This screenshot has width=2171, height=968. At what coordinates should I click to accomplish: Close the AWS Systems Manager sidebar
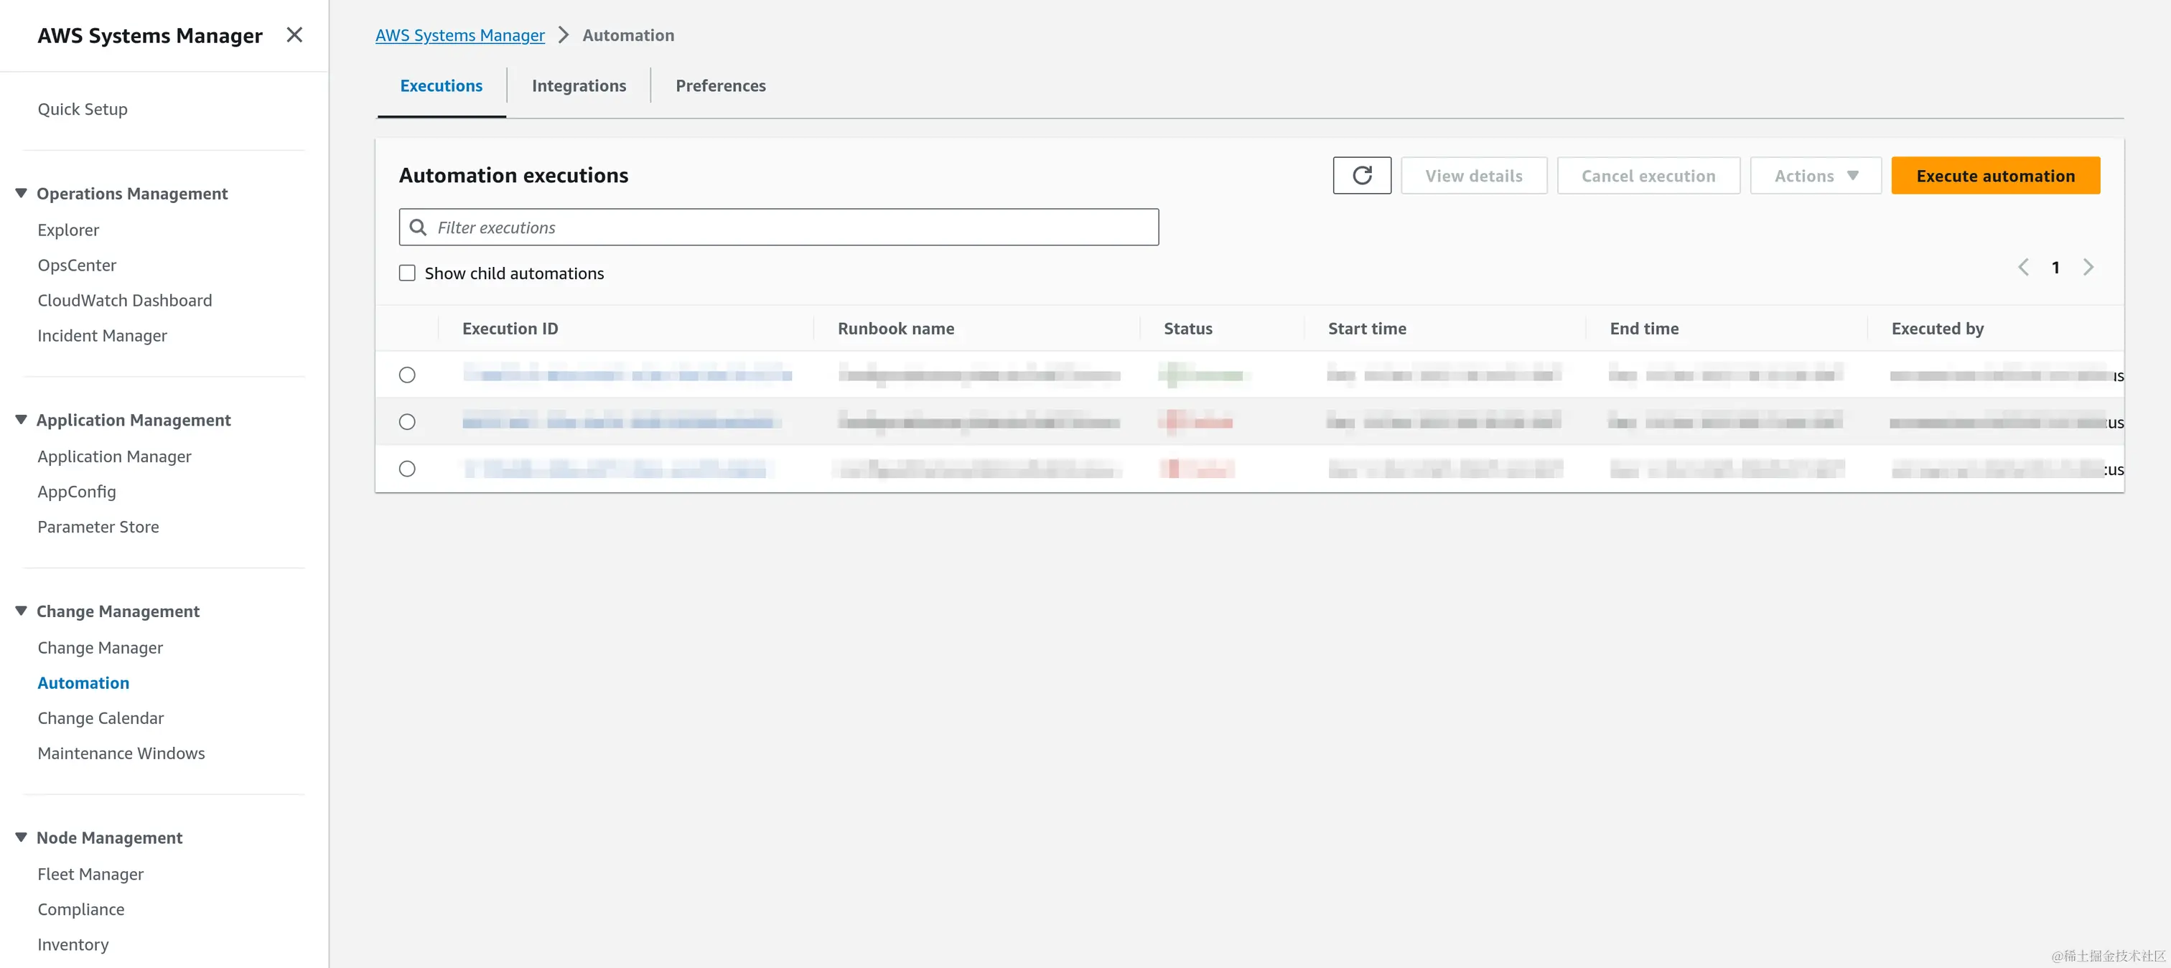tap(294, 34)
